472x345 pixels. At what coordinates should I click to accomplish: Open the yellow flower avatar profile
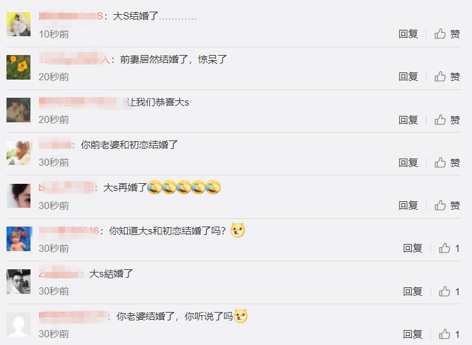pyautogui.click(x=18, y=67)
